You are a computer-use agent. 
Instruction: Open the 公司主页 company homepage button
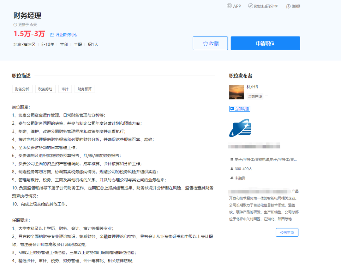(x=287, y=232)
